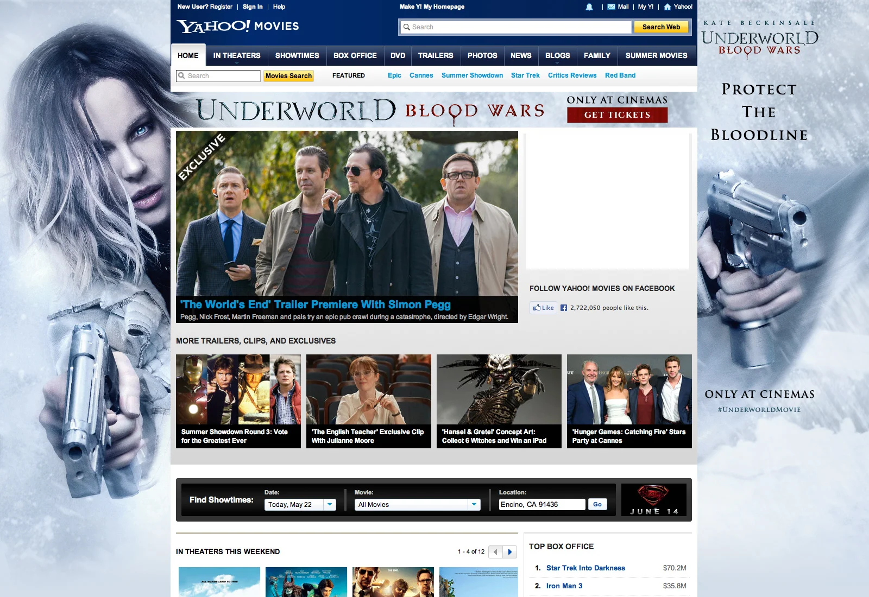Open featured link Red Band
The height and width of the screenshot is (597, 869).
tap(620, 75)
